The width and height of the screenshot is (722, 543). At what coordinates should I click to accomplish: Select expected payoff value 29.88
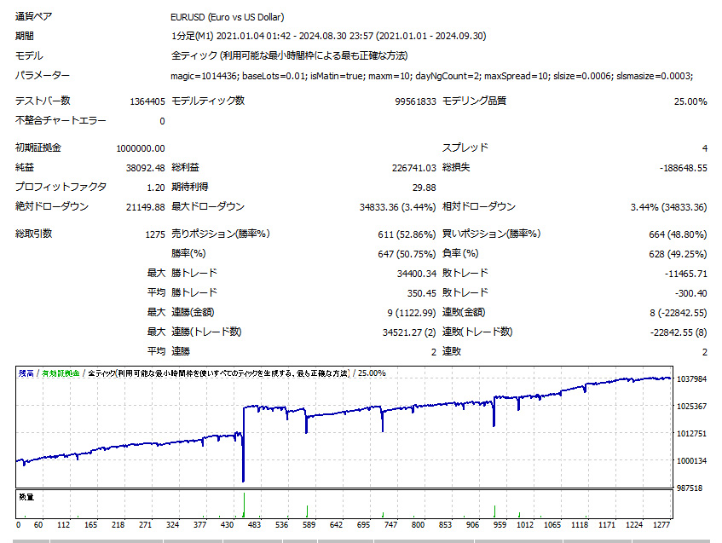(425, 188)
